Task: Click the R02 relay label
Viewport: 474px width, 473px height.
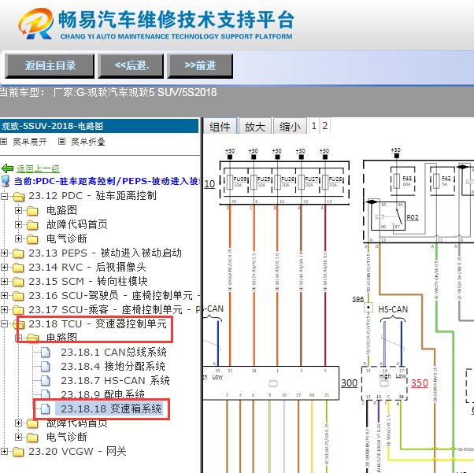Action: [413, 217]
